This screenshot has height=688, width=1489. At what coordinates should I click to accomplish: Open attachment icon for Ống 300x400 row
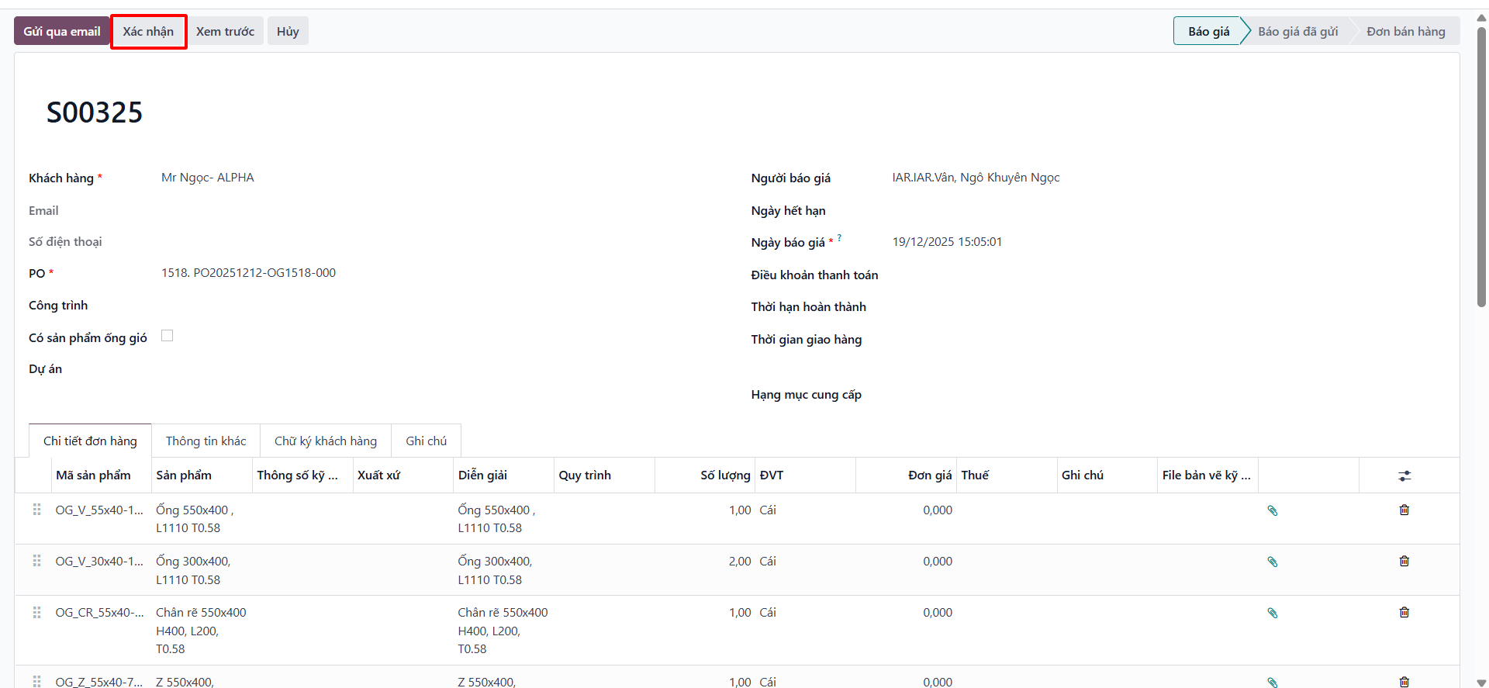pyautogui.click(x=1272, y=562)
